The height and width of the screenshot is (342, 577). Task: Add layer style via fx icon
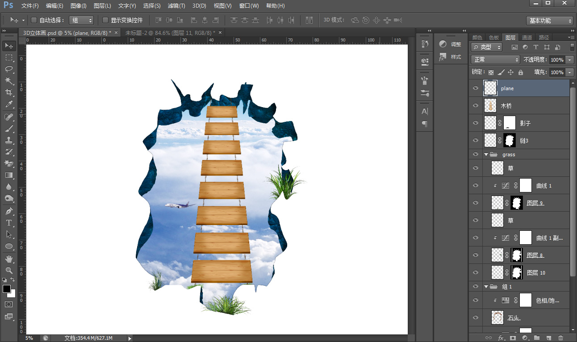[501, 338]
